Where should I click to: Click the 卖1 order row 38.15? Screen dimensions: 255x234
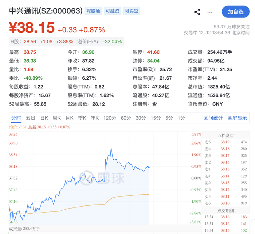click(226, 169)
